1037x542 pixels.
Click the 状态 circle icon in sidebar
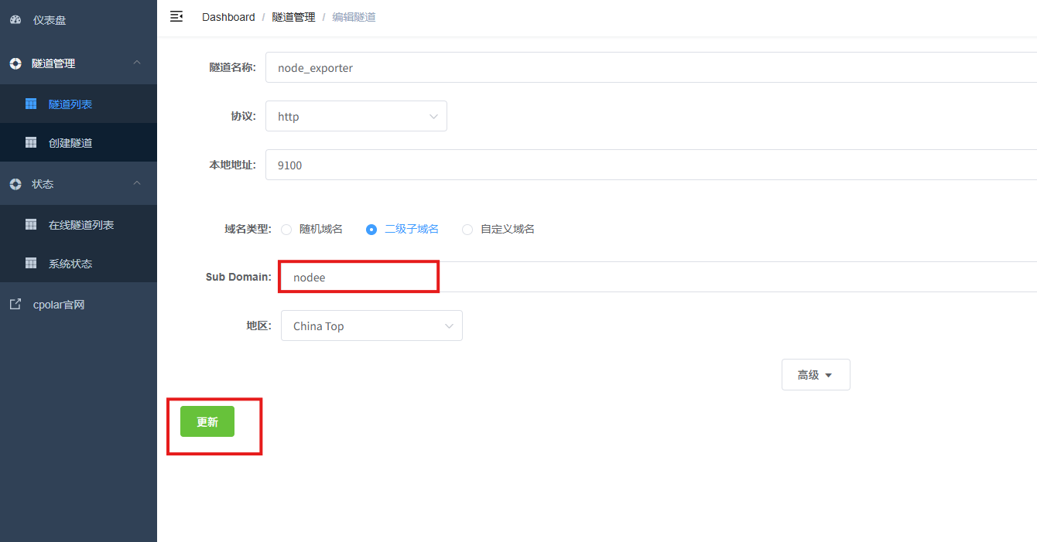[15, 184]
